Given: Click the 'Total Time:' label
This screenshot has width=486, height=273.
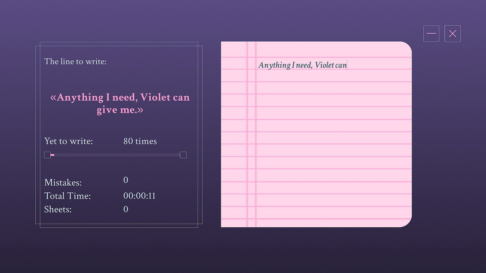Looking at the screenshot, I should pos(67,196).
